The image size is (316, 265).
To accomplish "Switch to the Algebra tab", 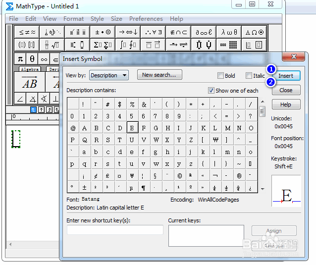I will 30,69.
